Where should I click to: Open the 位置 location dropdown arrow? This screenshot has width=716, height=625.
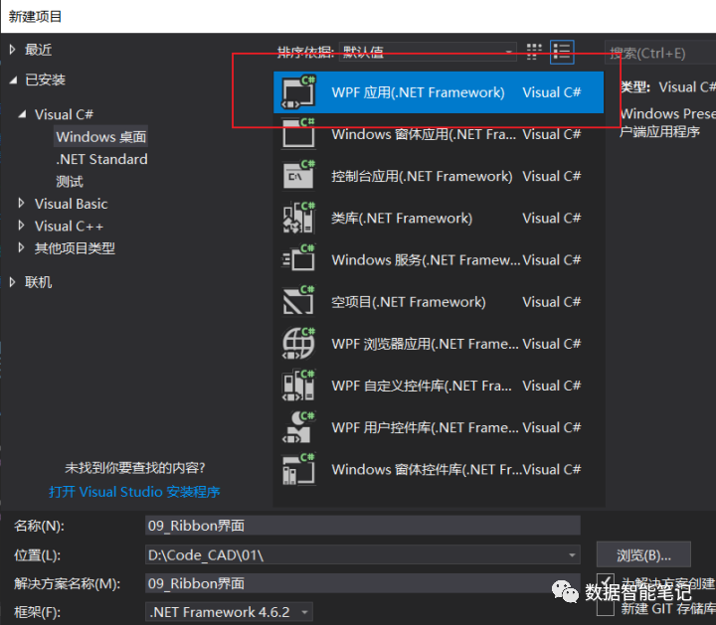click(572, 555)
